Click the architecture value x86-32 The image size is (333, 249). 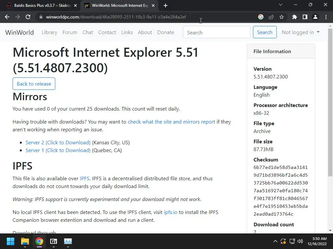[261, 113]
